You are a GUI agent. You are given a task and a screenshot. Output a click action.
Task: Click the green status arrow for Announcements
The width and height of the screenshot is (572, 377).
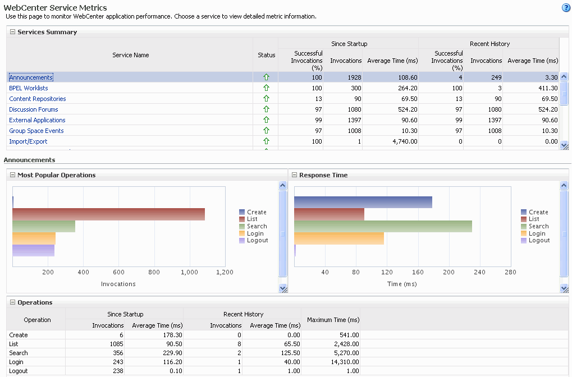tap(266, 77)
